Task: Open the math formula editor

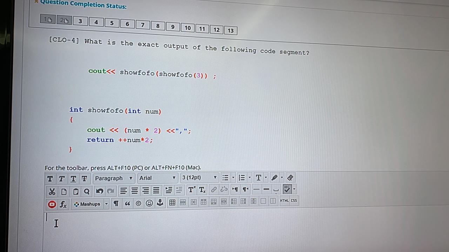Action: point(63,204)
